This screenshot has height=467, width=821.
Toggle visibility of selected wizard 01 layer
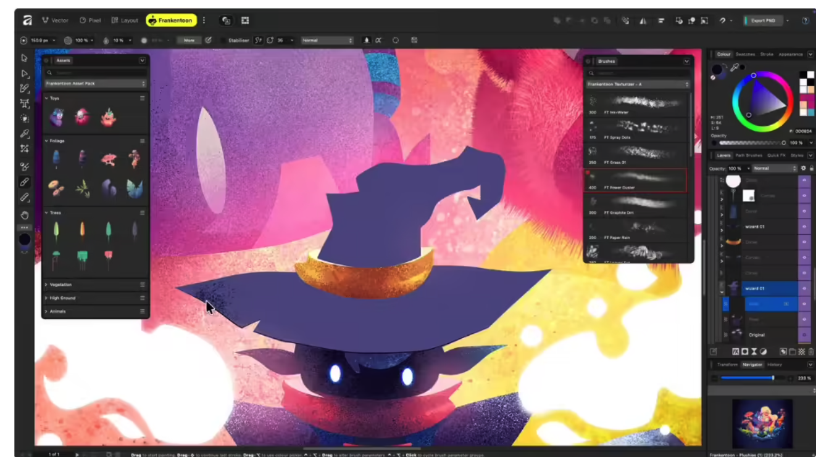[804, 288]
